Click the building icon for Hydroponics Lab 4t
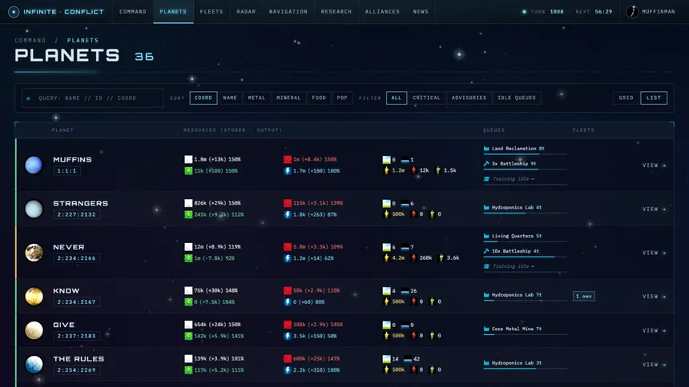The image size is (689, 387). 486,208
